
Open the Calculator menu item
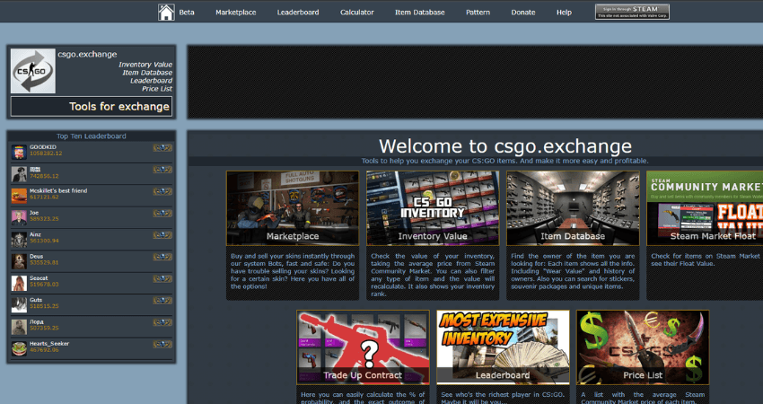click(x=357, y=13)
